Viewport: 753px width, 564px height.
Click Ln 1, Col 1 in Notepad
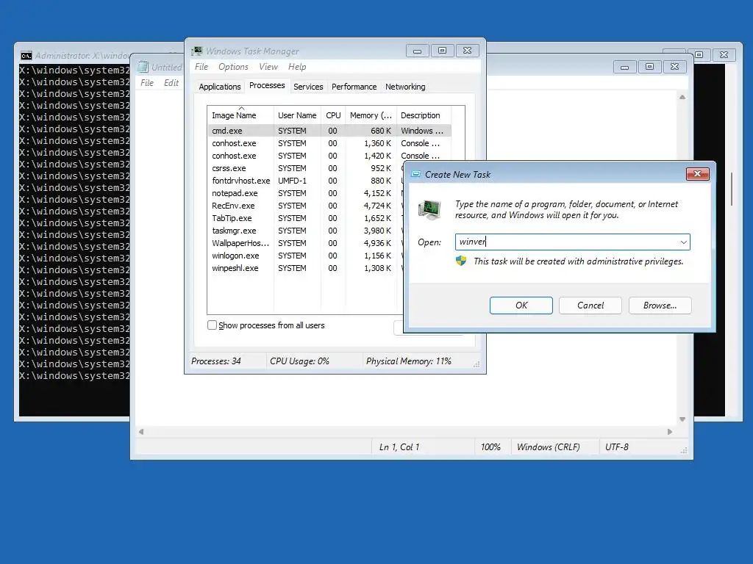pos(399,447)
